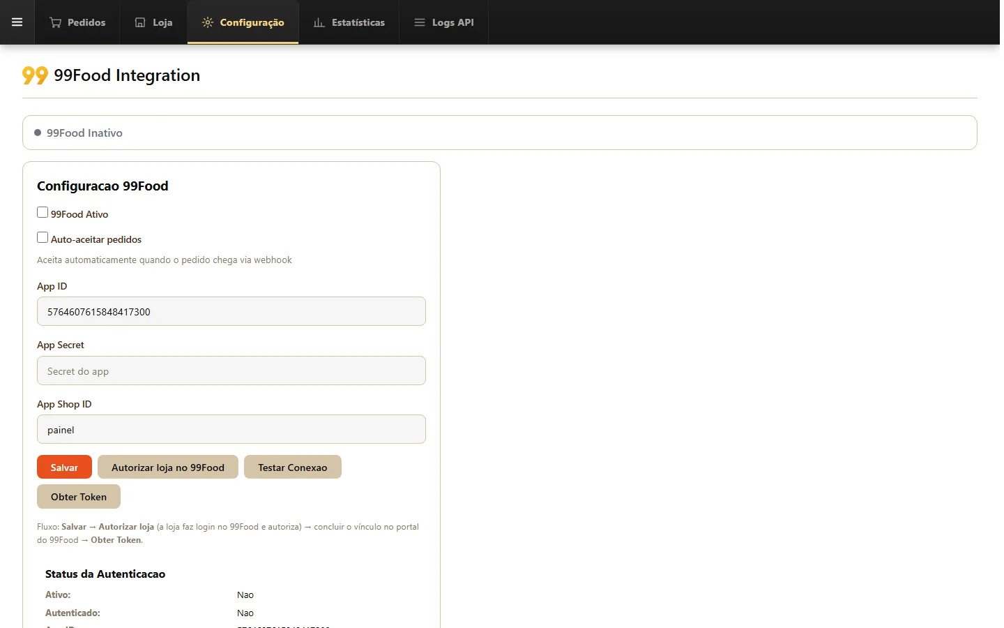Click the Fluxo instructions text

coord(228,533)
